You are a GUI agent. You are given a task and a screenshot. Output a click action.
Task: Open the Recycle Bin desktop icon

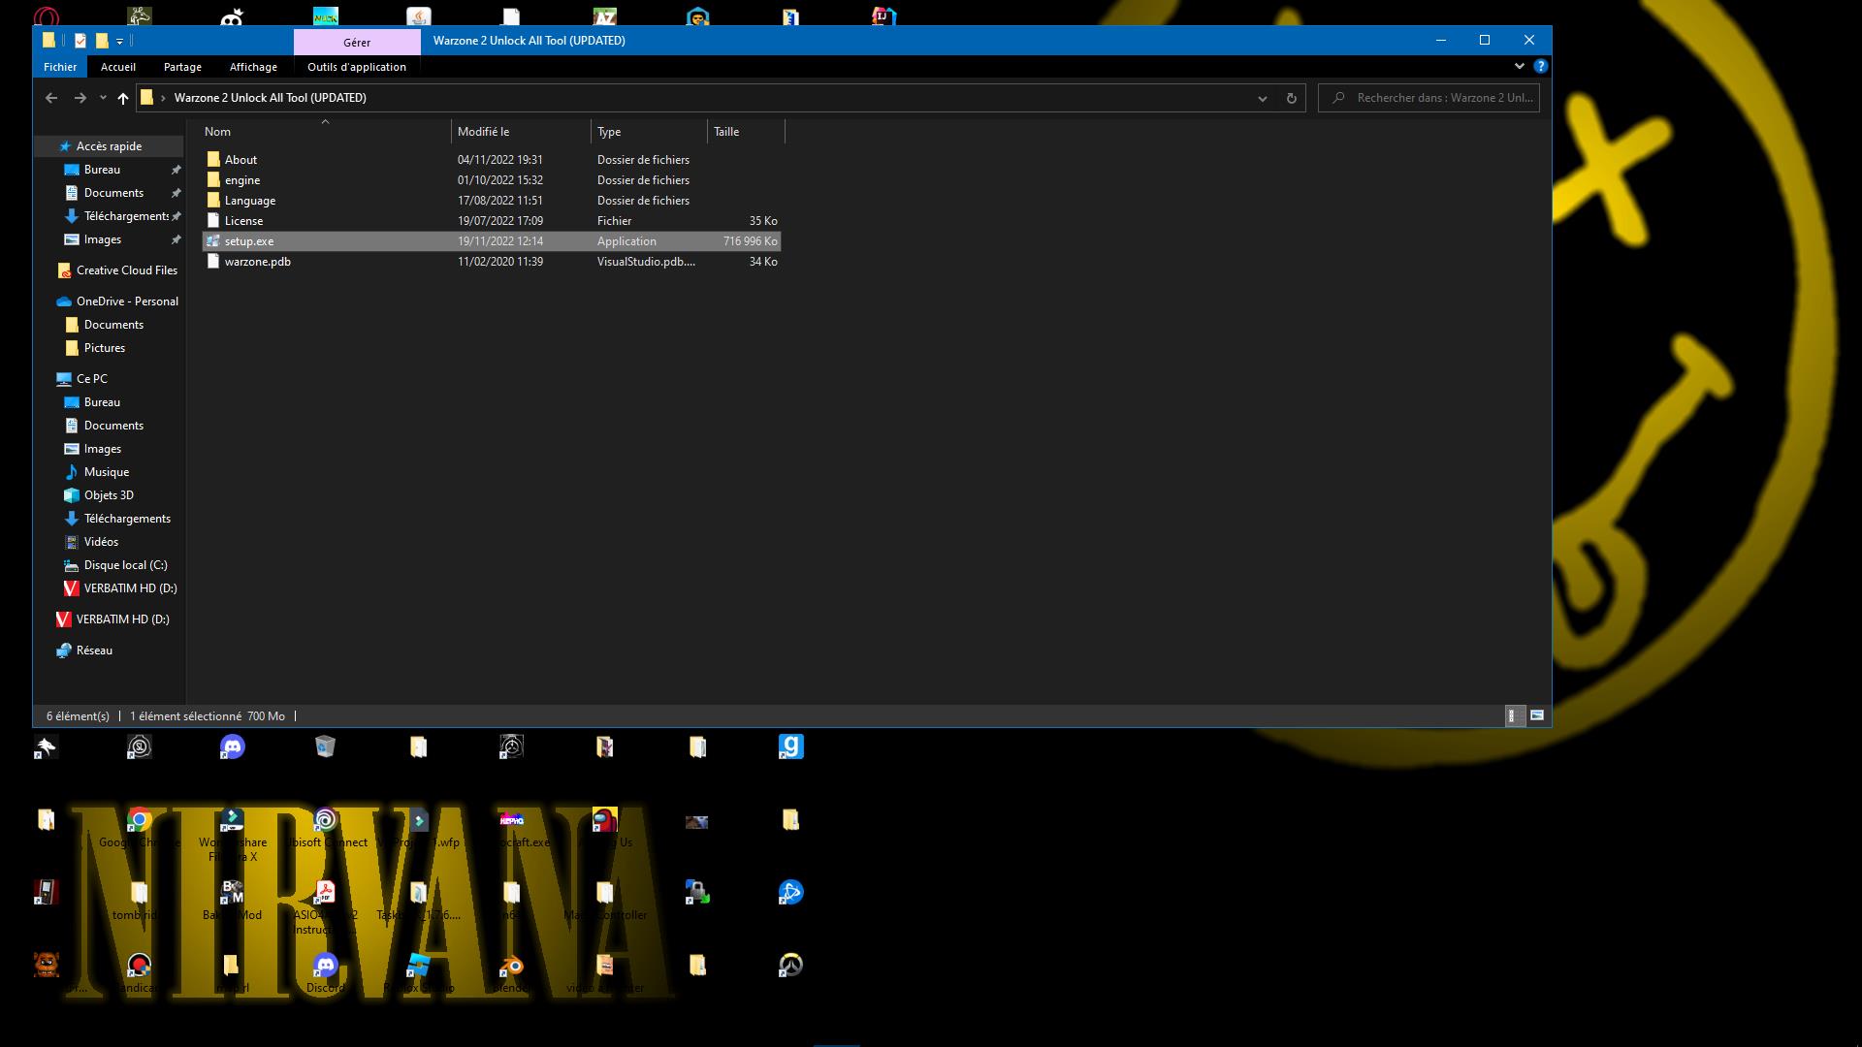pyautogui.click(x=325, y=746)
